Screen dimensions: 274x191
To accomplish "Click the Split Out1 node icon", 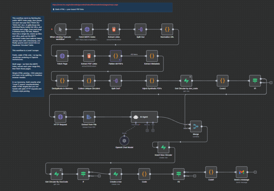I will coord(116,80).
